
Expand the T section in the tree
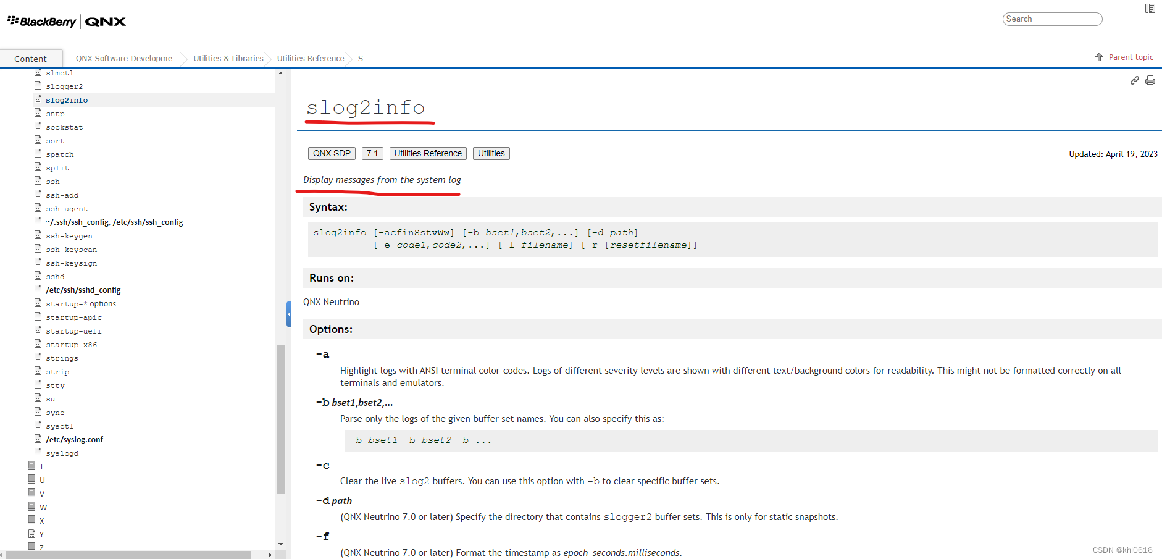click(32, 466)
